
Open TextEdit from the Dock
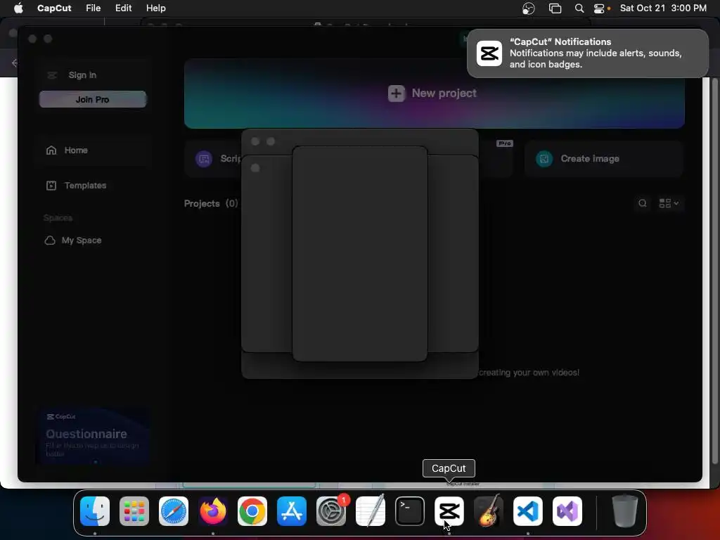point(371,511)
